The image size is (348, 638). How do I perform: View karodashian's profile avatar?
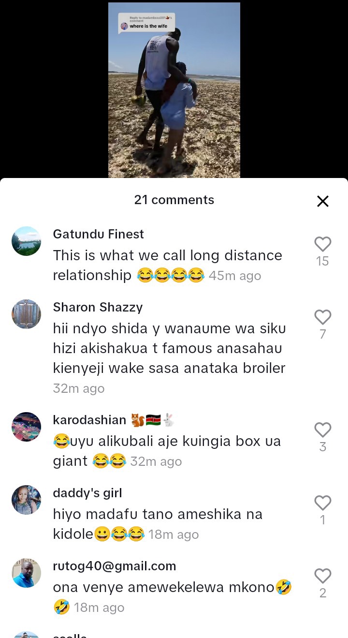[26, 427]
